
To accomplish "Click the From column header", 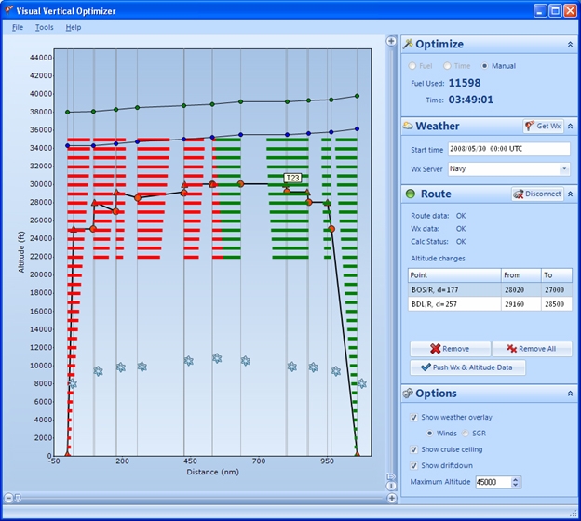I will tap(521, 275).
